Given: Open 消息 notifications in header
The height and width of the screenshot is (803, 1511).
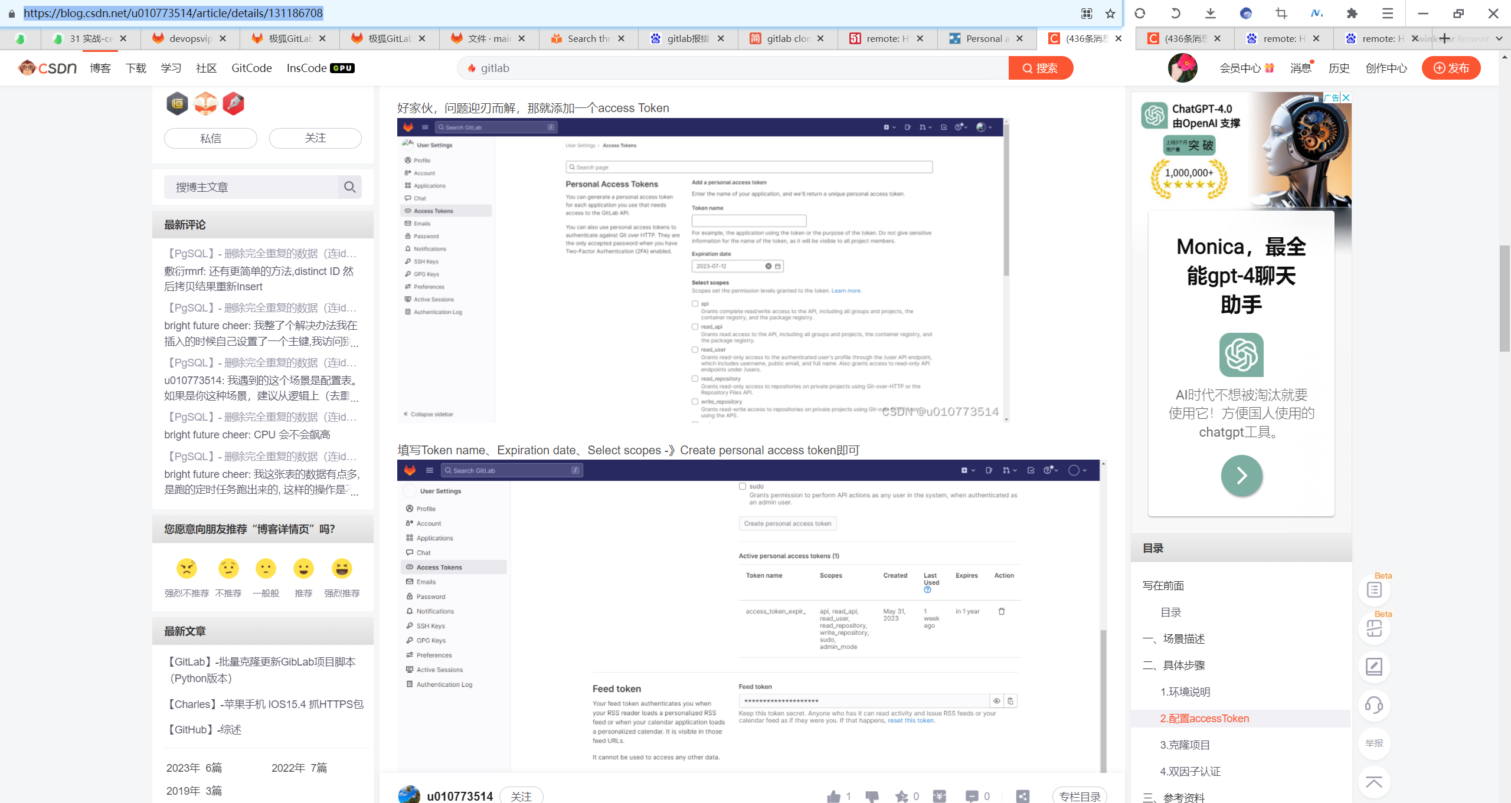Looking at the screenshot, I should click(x=1301, y=68).
